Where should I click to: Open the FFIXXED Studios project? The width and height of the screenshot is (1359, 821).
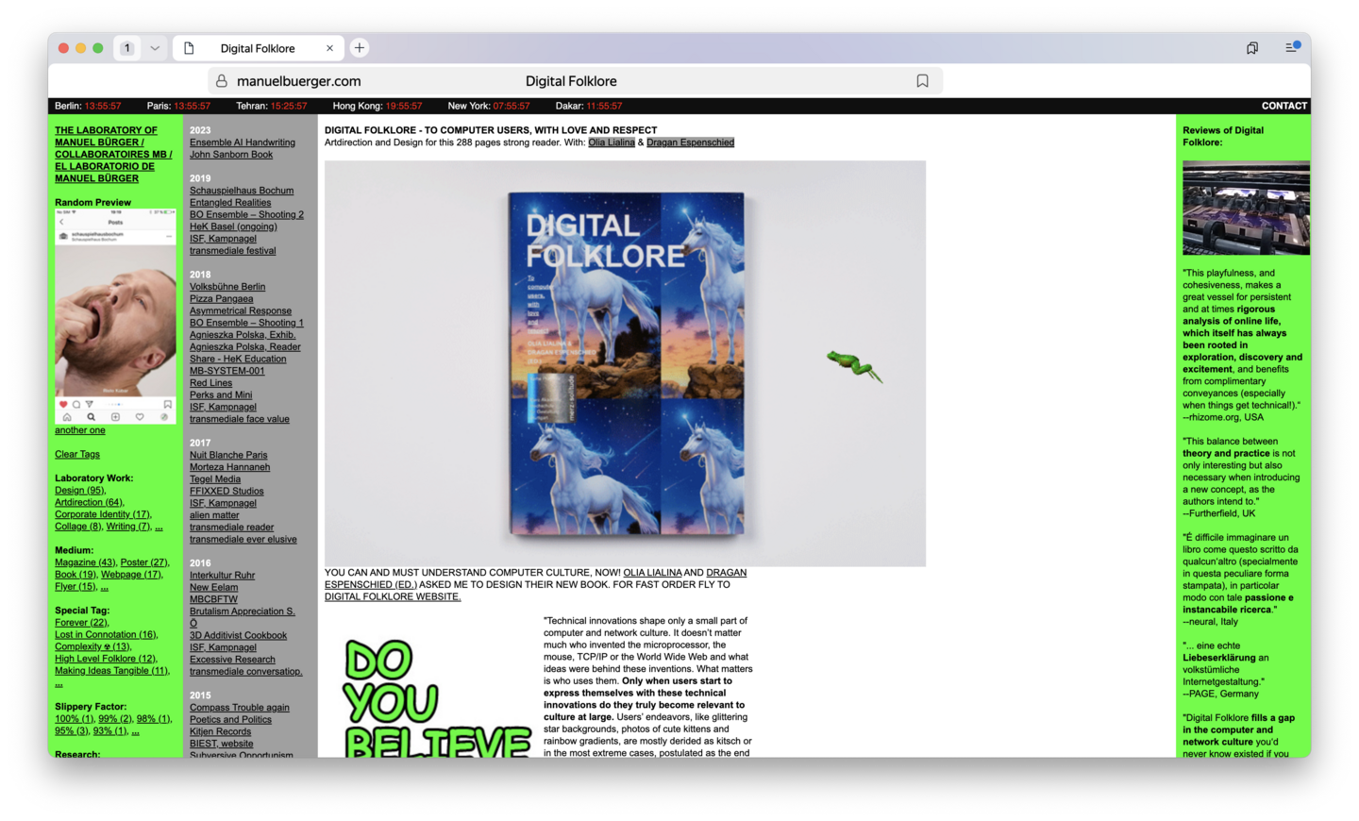226,492
